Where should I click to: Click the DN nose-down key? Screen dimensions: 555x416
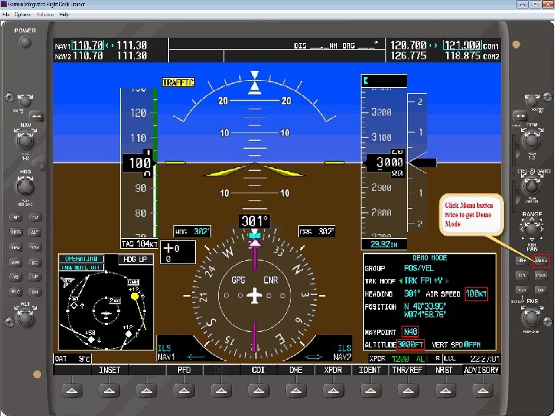click(35, 291)
